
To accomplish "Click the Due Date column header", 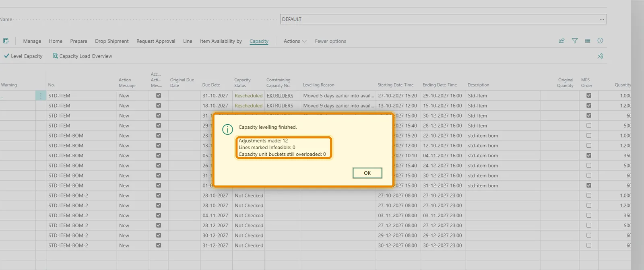I will (211, 85).
